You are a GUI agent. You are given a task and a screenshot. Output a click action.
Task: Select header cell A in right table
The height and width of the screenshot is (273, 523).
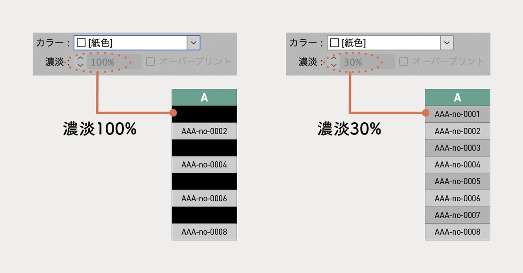click(x=457, y=97)
